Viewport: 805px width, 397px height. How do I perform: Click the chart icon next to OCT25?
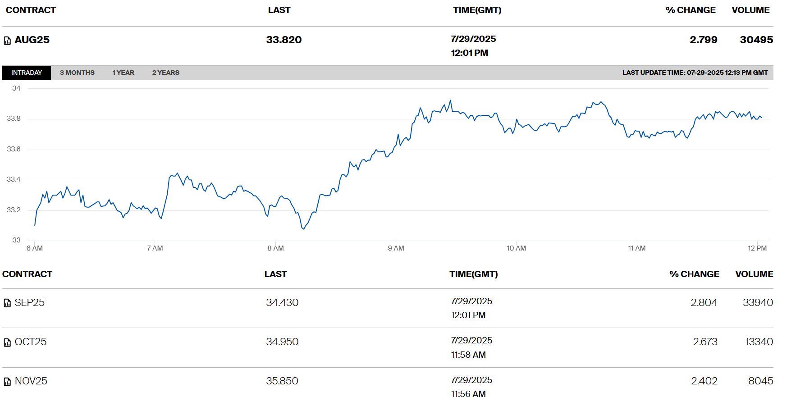[x=7, y=342]
